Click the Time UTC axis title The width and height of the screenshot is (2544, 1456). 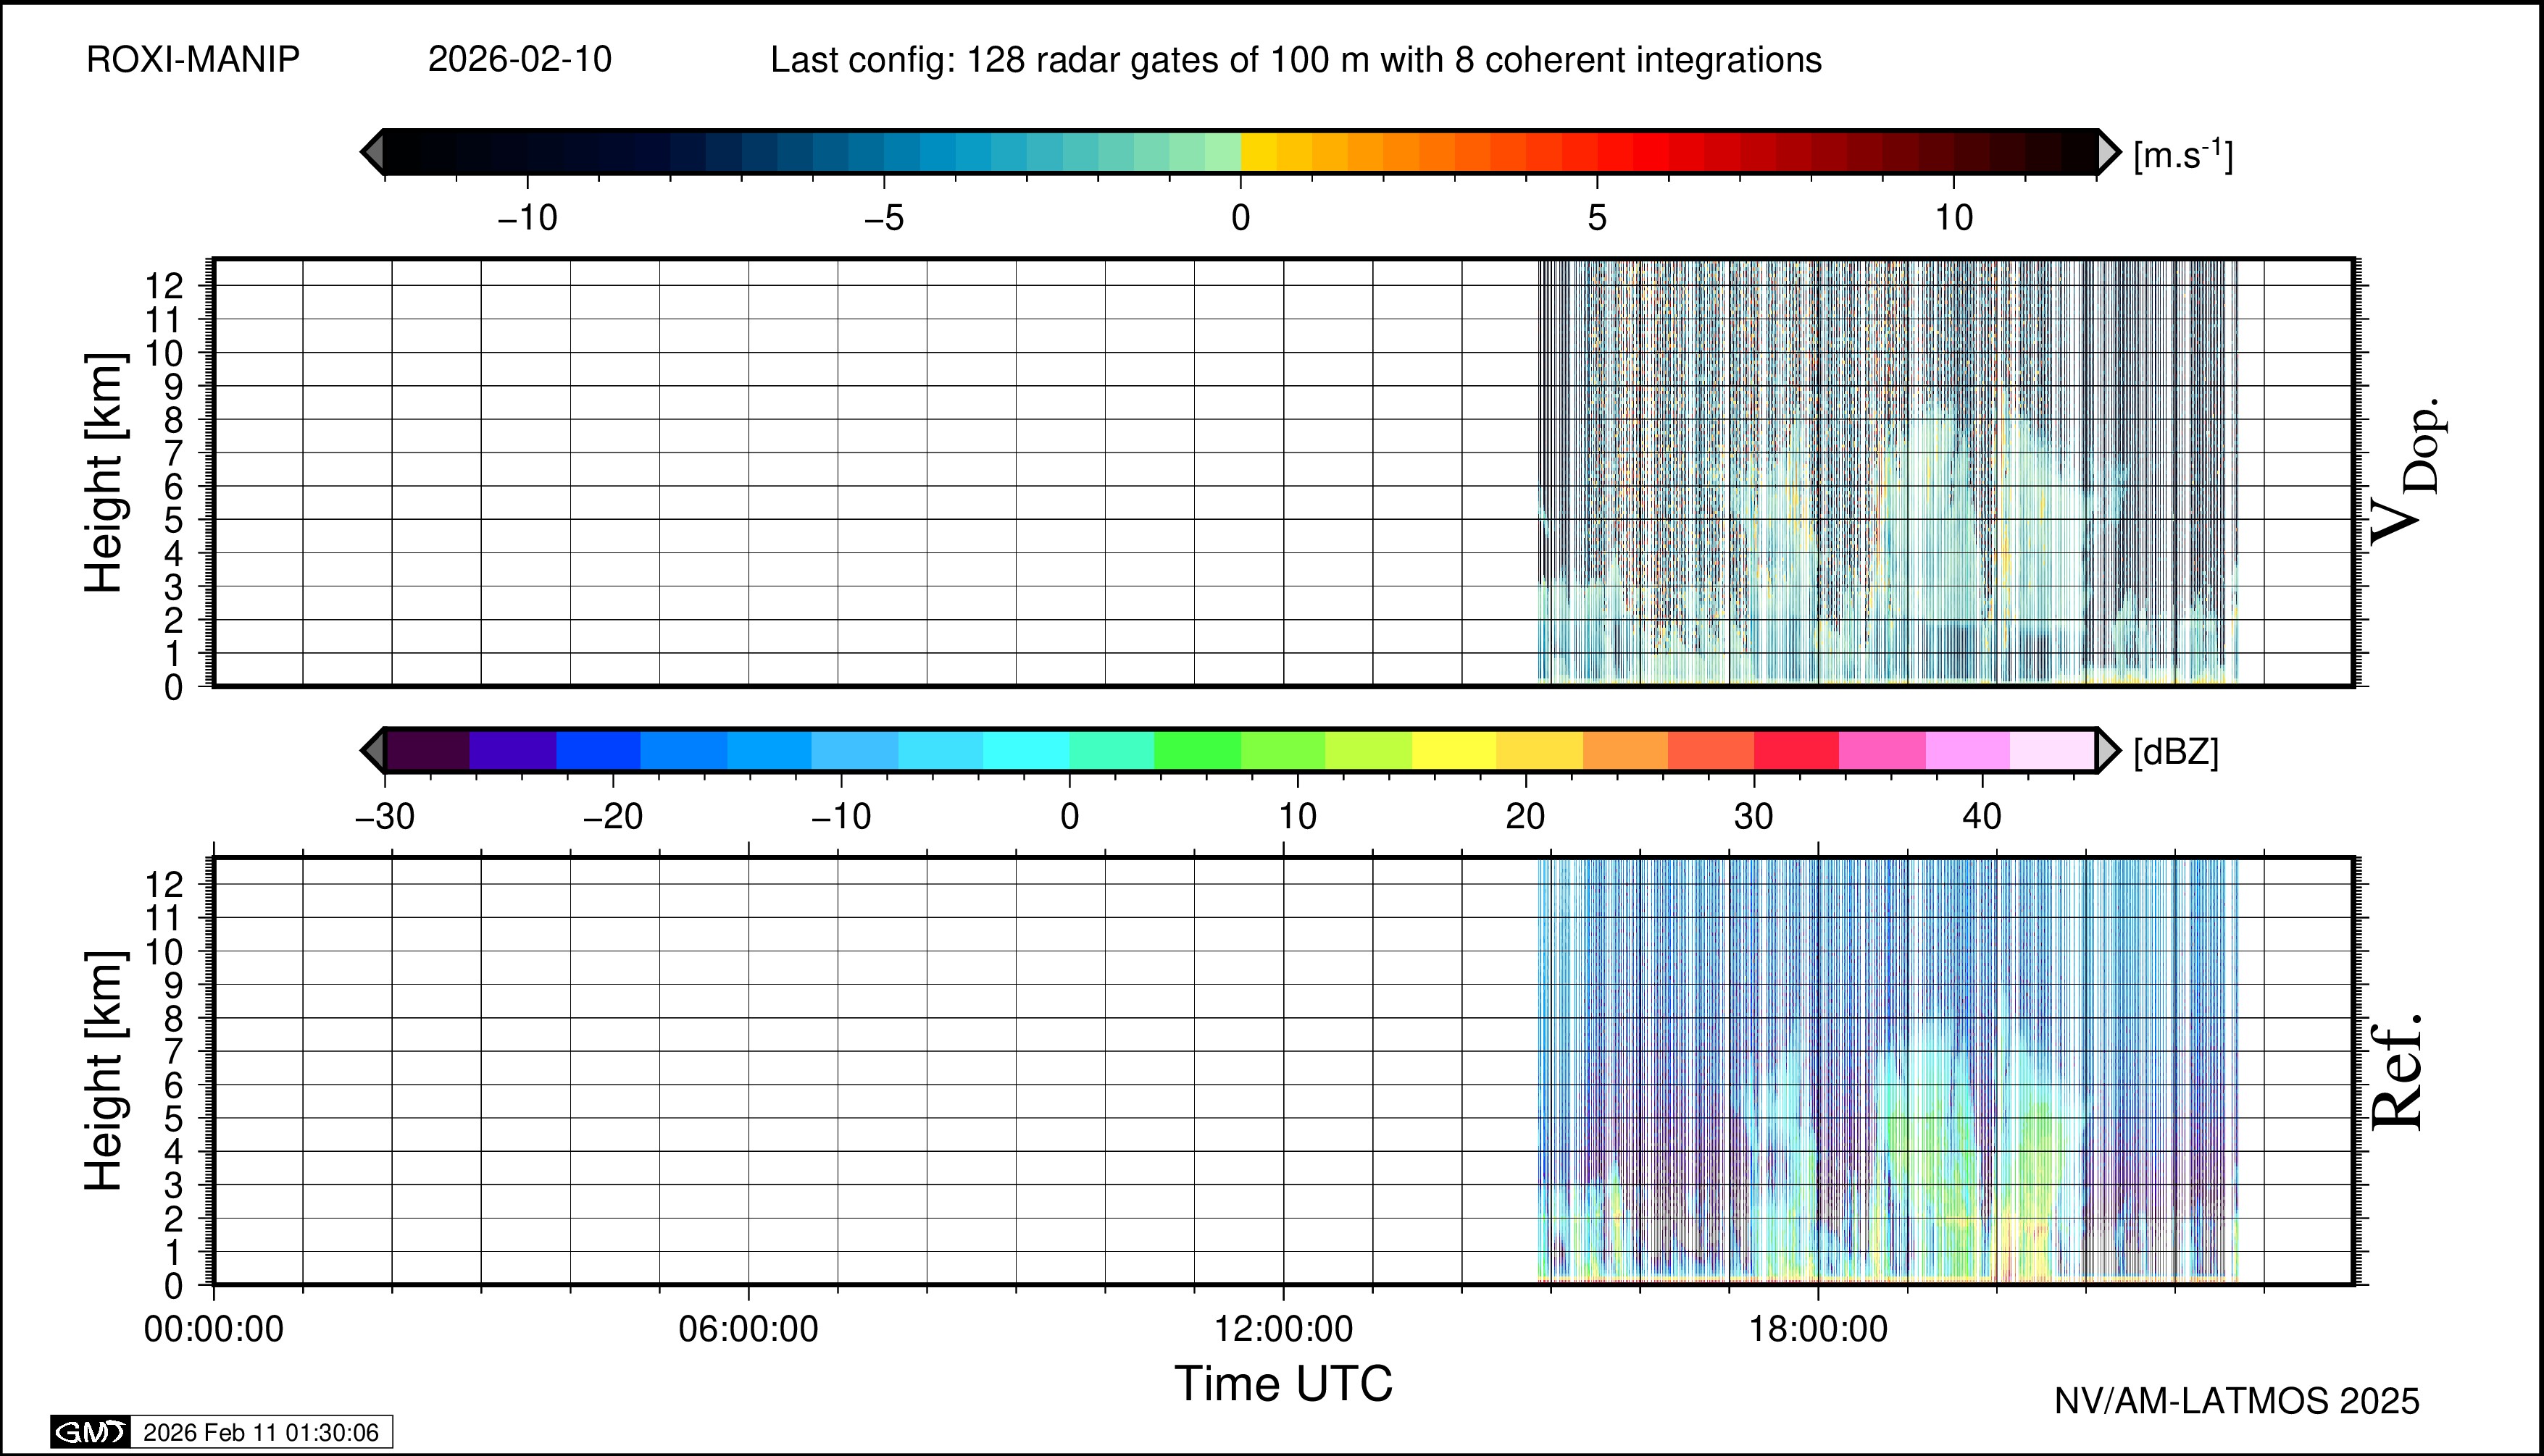click(1283, 1384)
